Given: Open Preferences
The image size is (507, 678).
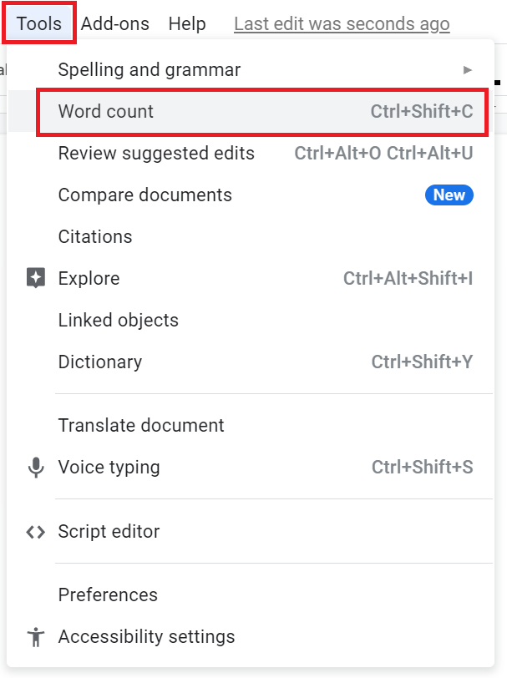Looking at the screenshot, I should click(x=107, y=595).
